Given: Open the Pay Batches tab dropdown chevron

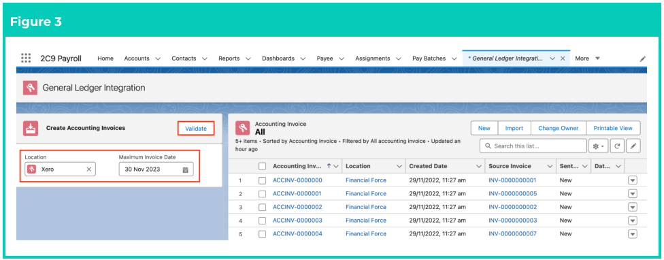Looking at the screenshot, I should (454, 59).
